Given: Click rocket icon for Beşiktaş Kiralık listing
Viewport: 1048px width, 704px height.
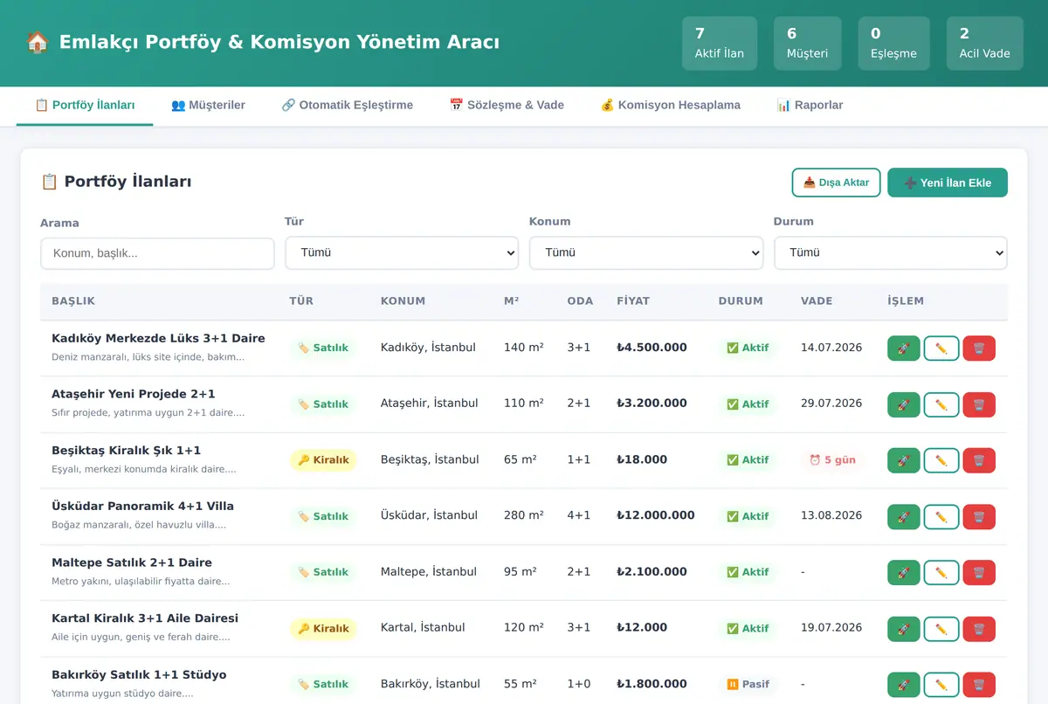Looking at the screenshot, I should click(903, 460).
